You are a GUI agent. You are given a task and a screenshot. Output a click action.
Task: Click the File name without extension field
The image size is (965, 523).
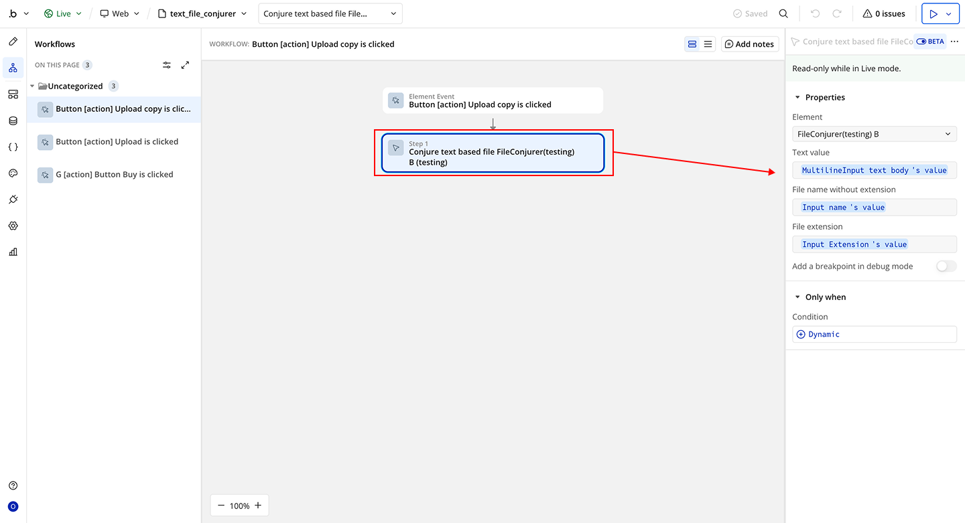tap(875, 207)
